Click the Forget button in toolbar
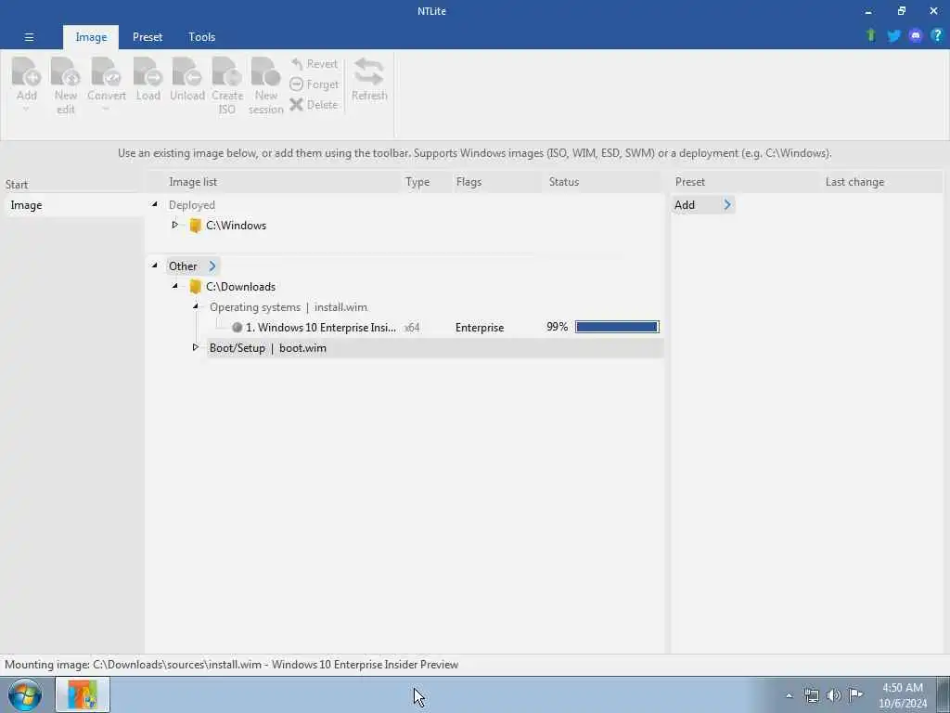The width and height of the screenshot is (950, 713). coord(315,84)
